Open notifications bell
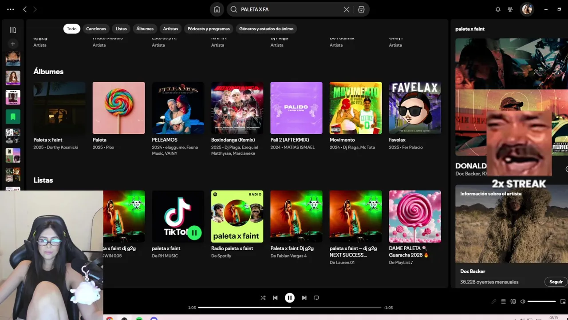 pyautogui.click(x=498, y=9)
